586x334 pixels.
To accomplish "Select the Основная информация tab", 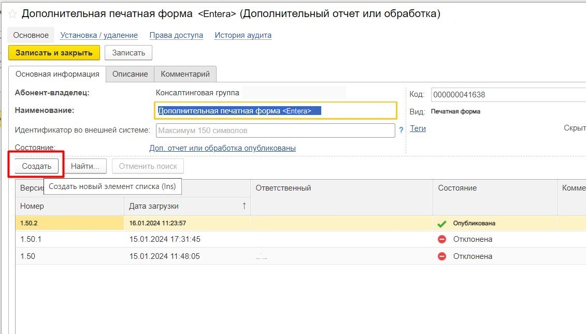I will 57,74.
